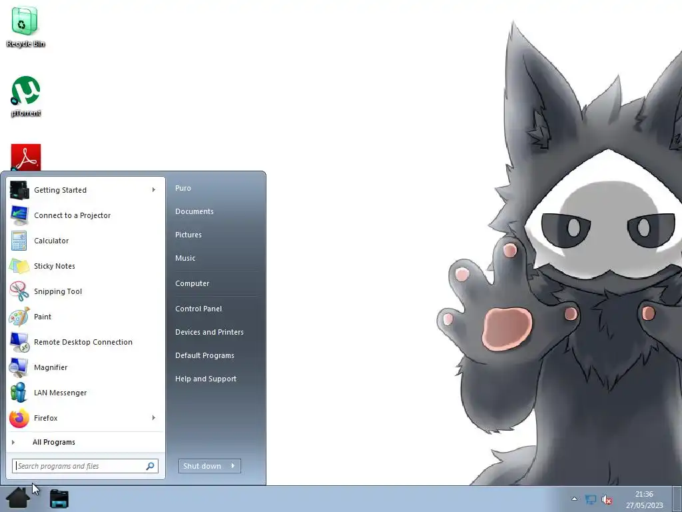682x512 pixels.
Task: Open the pinned taskbar app next to Start
Action: [x=59, y=499]
